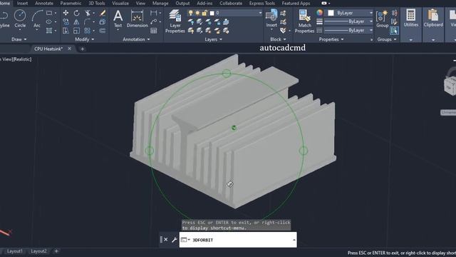Toggle layer freeze sun icon
Viewport: 456px width, 257px height.
pyautogui.click(x=197, y=13)
